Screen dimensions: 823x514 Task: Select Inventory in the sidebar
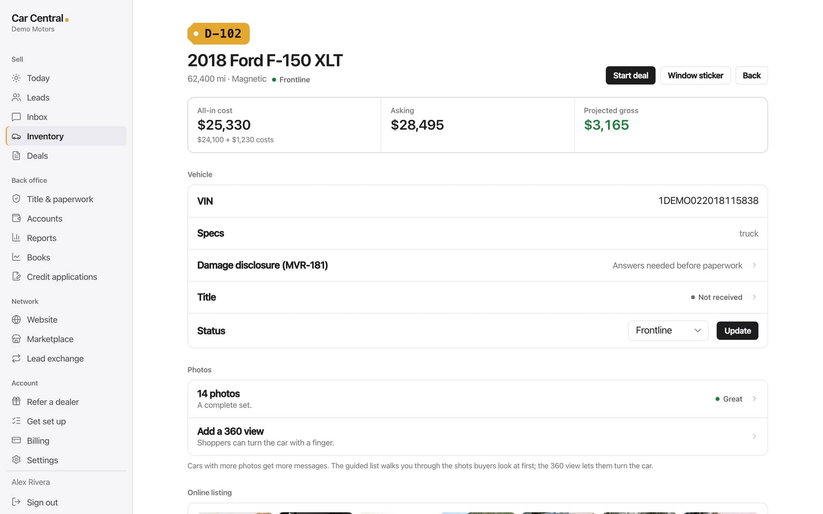(66, 136)
